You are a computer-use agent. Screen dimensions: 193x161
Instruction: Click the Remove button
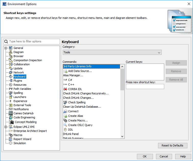pyautogui.click(x=176, y=71)
